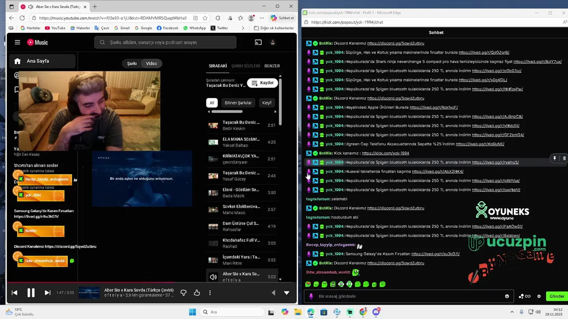
Task: Open Windows Start menu
Action: tap(192, 312)
